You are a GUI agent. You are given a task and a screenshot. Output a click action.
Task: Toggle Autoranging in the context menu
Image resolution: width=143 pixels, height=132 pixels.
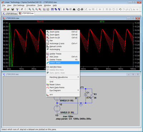tap(63, 49)
